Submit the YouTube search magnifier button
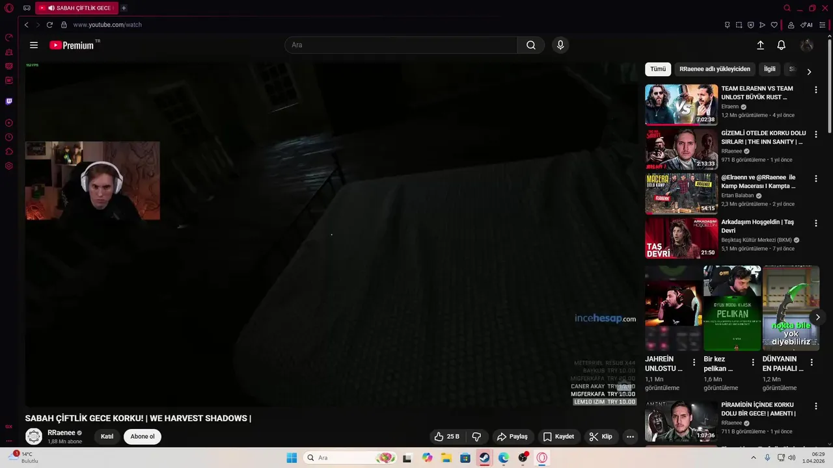This screenshot has width=833, height=468. click(x=531, y=45)
